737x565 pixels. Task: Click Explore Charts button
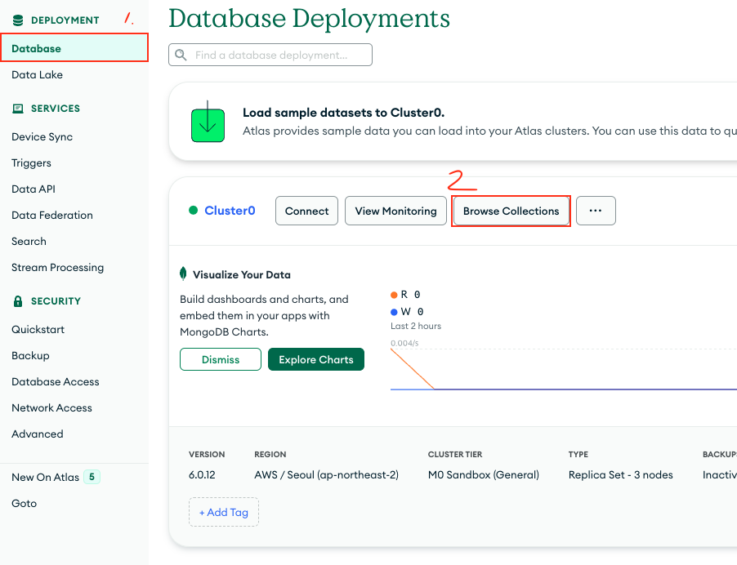[316, 359]
